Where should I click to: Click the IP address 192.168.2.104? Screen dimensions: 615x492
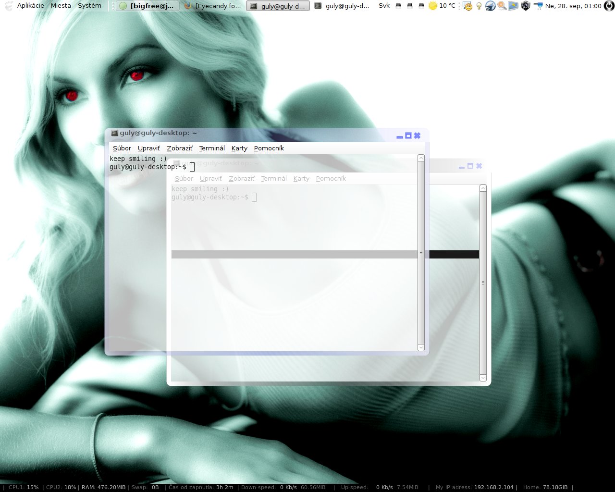point(494,487)
